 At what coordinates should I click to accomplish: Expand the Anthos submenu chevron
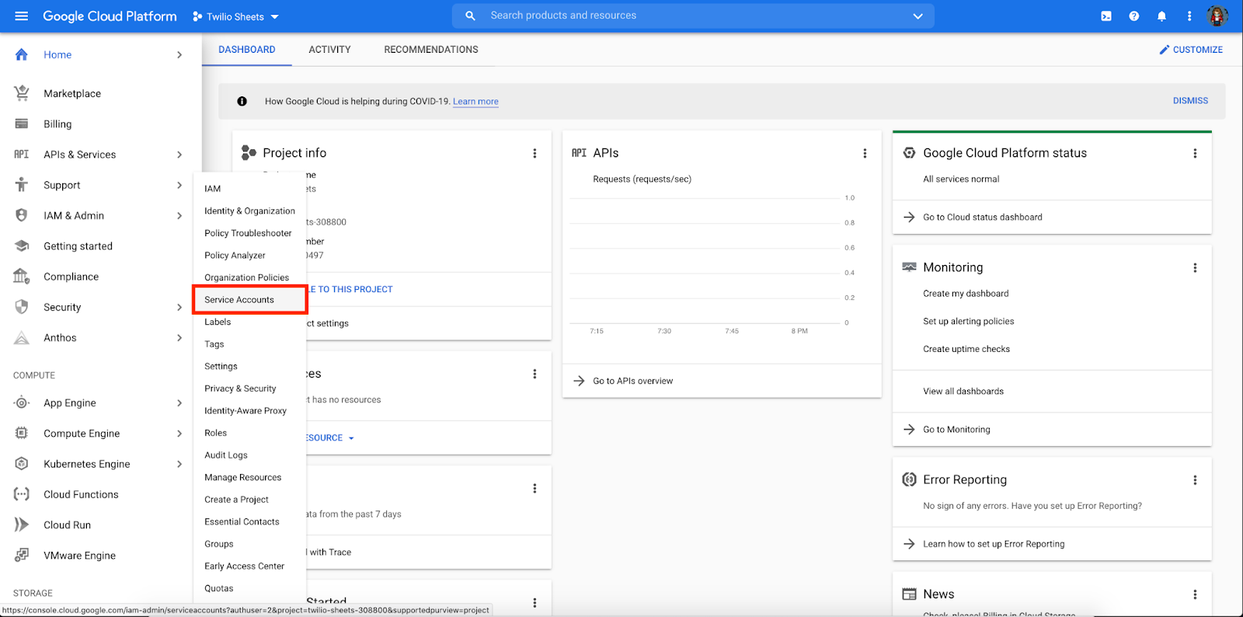point(179,338)
